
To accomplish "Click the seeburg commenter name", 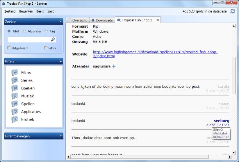I will point(221,121).
